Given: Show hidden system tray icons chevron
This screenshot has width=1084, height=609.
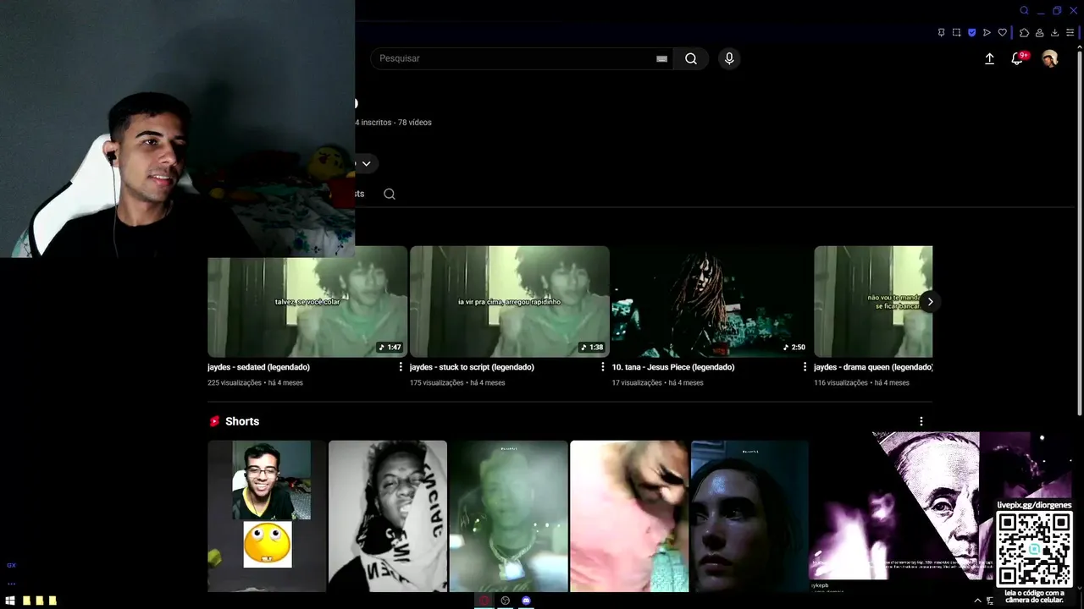Looking at the screenshot, I should [x=977, y=601].
